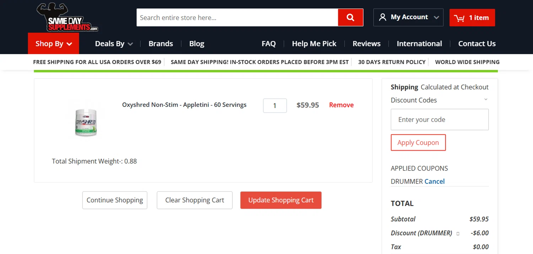Click the small discount info icon
Image resolution: width=533 pixels, height=254 pixels.
coord(458,234)
